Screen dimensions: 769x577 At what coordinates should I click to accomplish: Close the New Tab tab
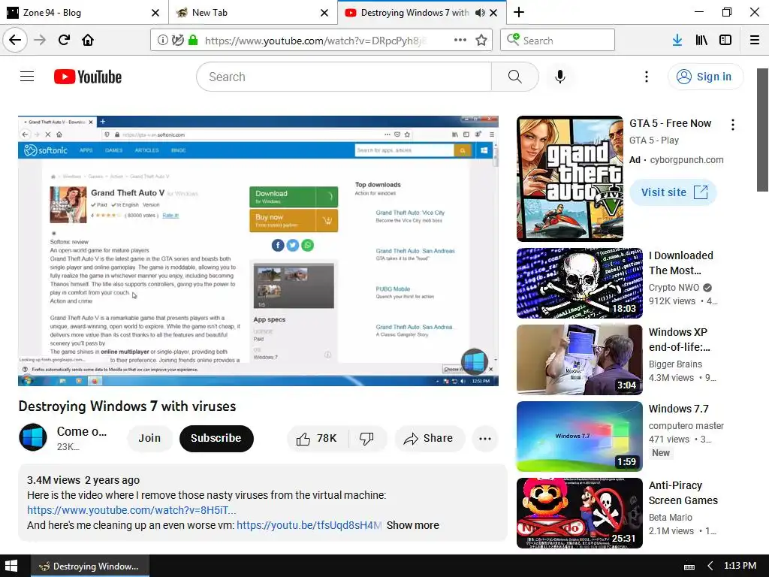pyautogui.click(x=324, y=13)
